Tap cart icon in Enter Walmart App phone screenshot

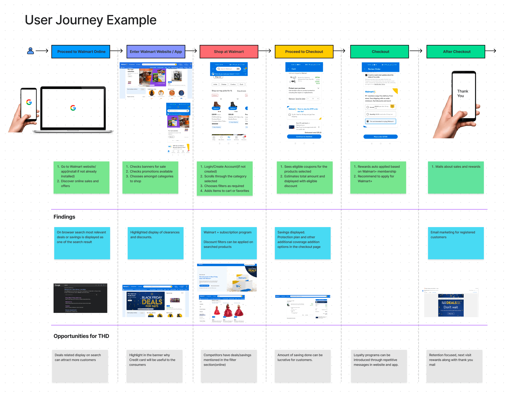(x=189, y=107)
